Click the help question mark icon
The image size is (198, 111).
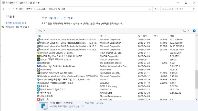(194, 31)
